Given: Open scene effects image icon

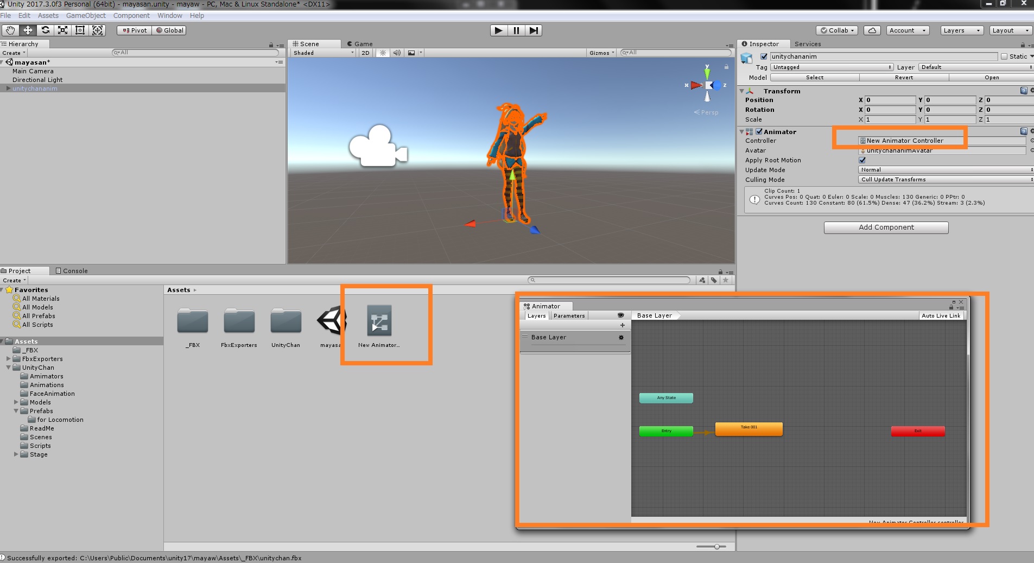Looking at the screenshot, I should point(411,53).
